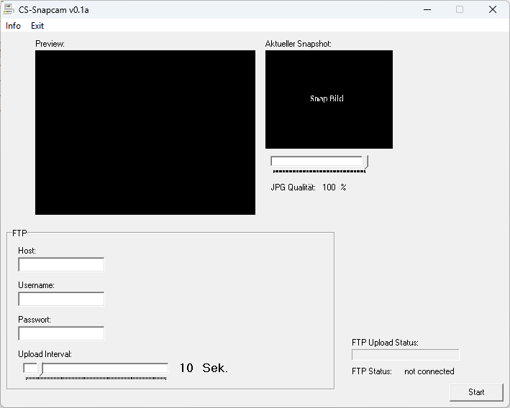Click the 'Upload Interval:' label
The height and width of the screenshot is (408, 510).
(x=45, y=353)
